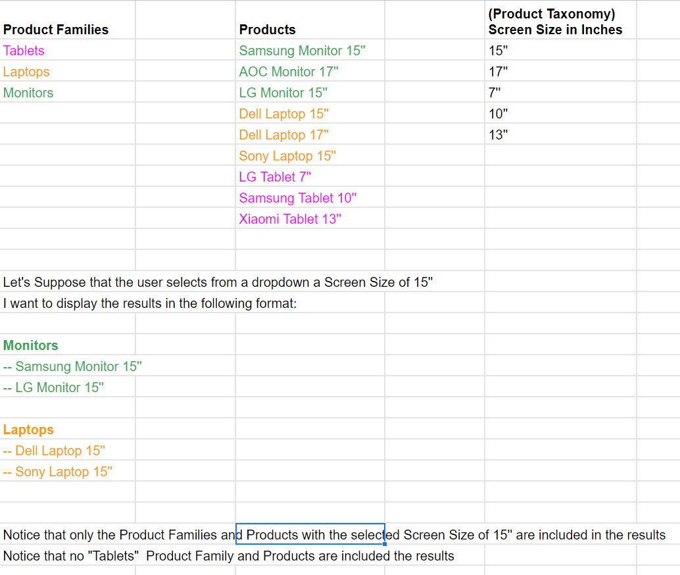Select the -- Dell Laptop 15" result row
The height and width of the screenshot is (575, 680).
[68, 450]
